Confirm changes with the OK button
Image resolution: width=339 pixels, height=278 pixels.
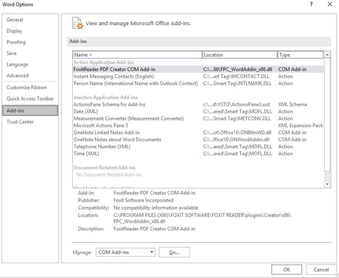[287, 269]
